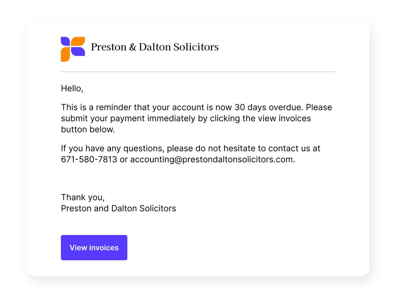The height and width of the screenshot is (297, 396).
Task: Click the "Hello," greeting line
Action: tap(72, 88)
